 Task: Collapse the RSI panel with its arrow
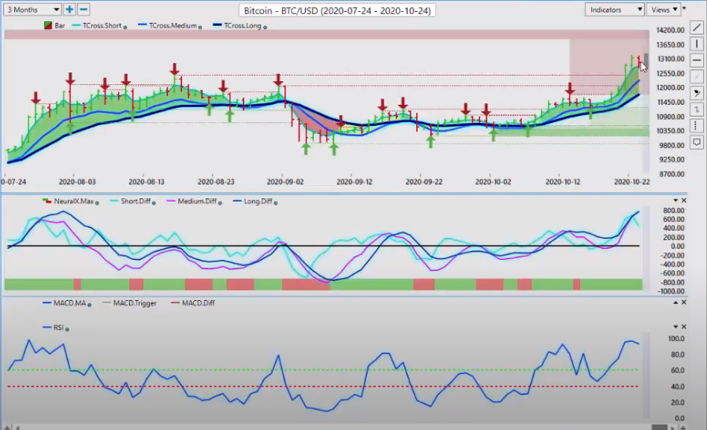pos(675,326)
